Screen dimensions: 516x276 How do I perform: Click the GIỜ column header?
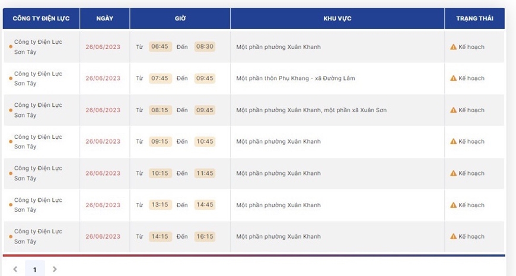click(x=180, y=18)
